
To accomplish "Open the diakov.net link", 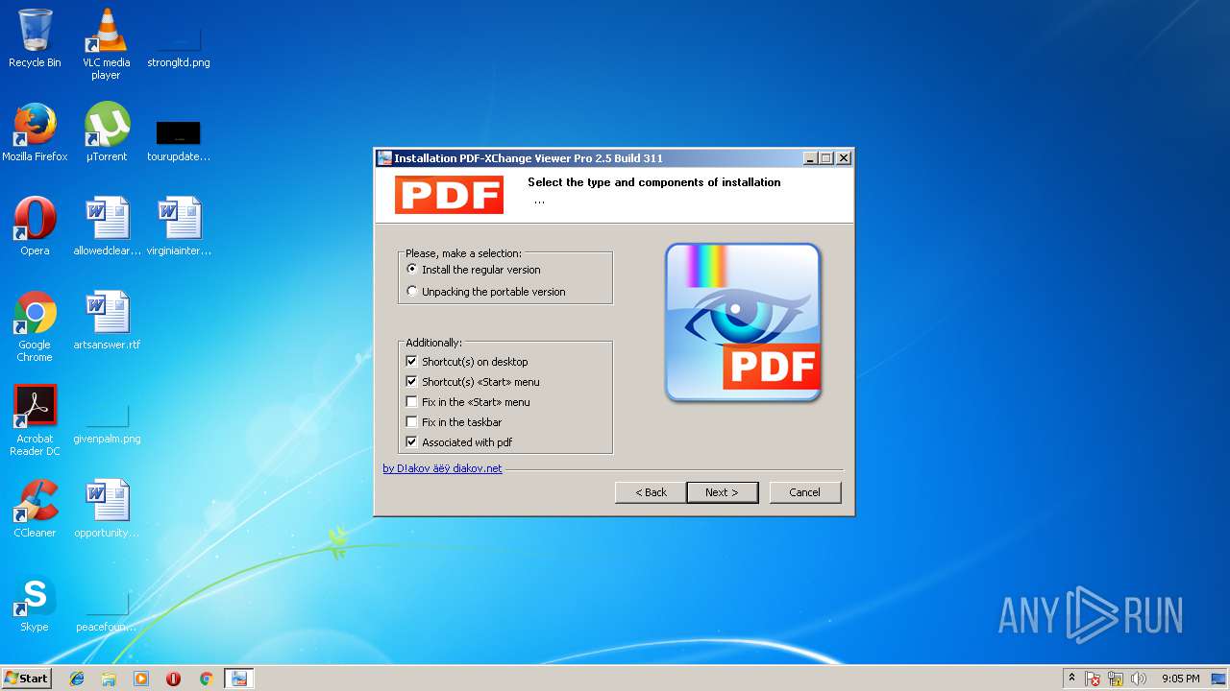I will pos(442,468).
